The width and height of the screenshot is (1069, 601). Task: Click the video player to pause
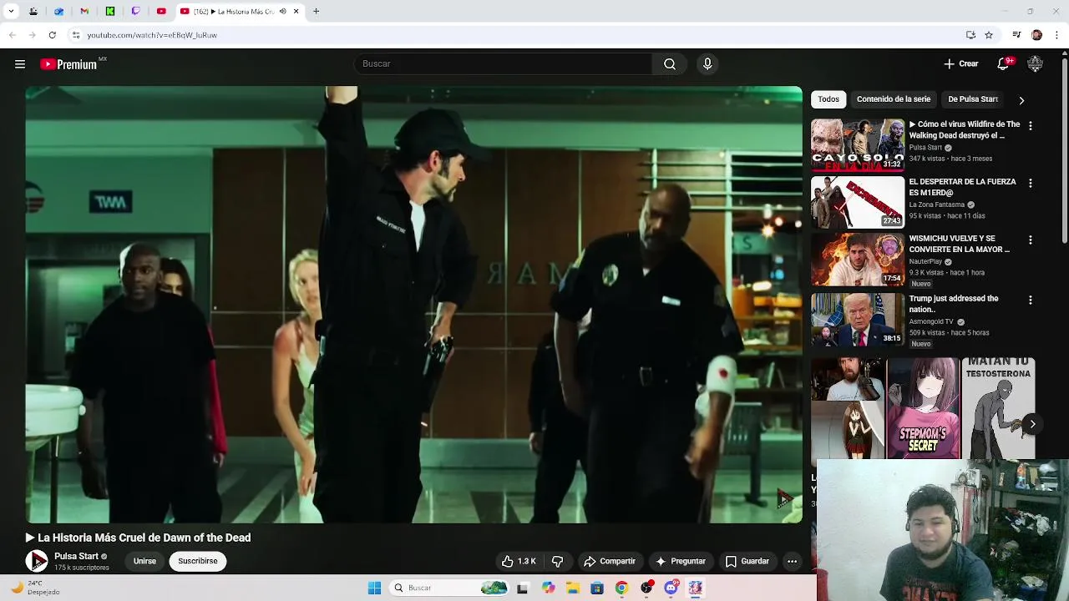coord(413,304)
